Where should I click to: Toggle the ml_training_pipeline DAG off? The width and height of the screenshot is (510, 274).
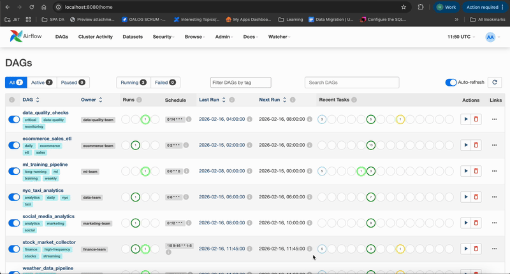click(x=14, y=171)
